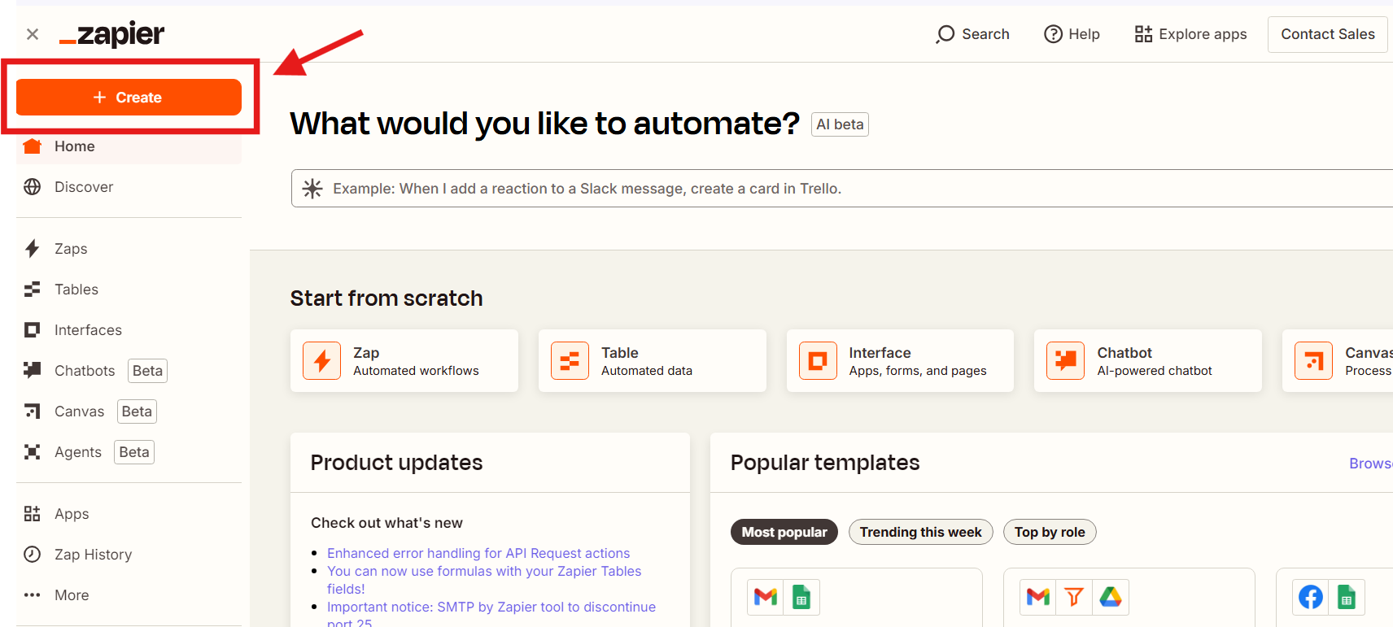
Task: Click the Help question mark icon
Action: click(1054, 34)
